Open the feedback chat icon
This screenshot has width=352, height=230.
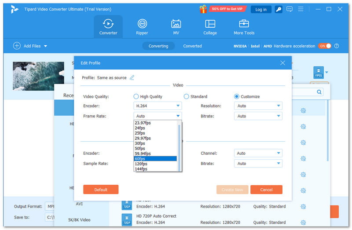[290, 9]
